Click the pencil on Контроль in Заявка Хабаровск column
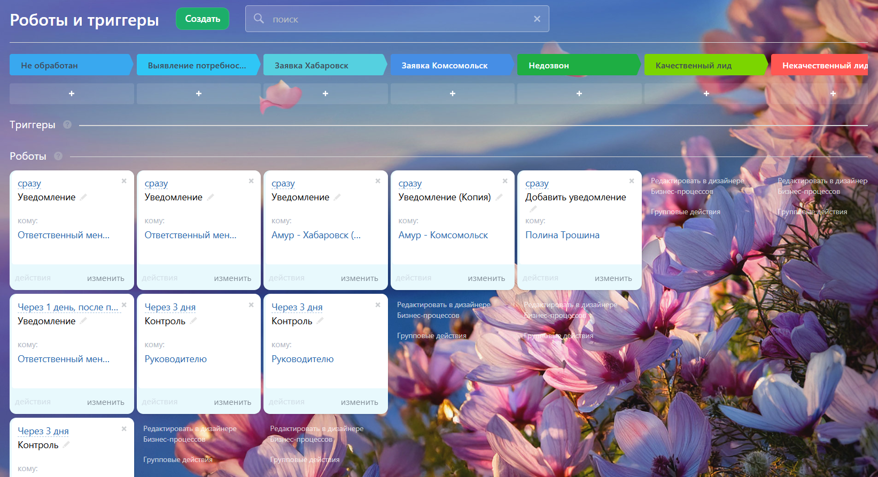Screen dimensions: 878x477 click(x=320, y=321)
